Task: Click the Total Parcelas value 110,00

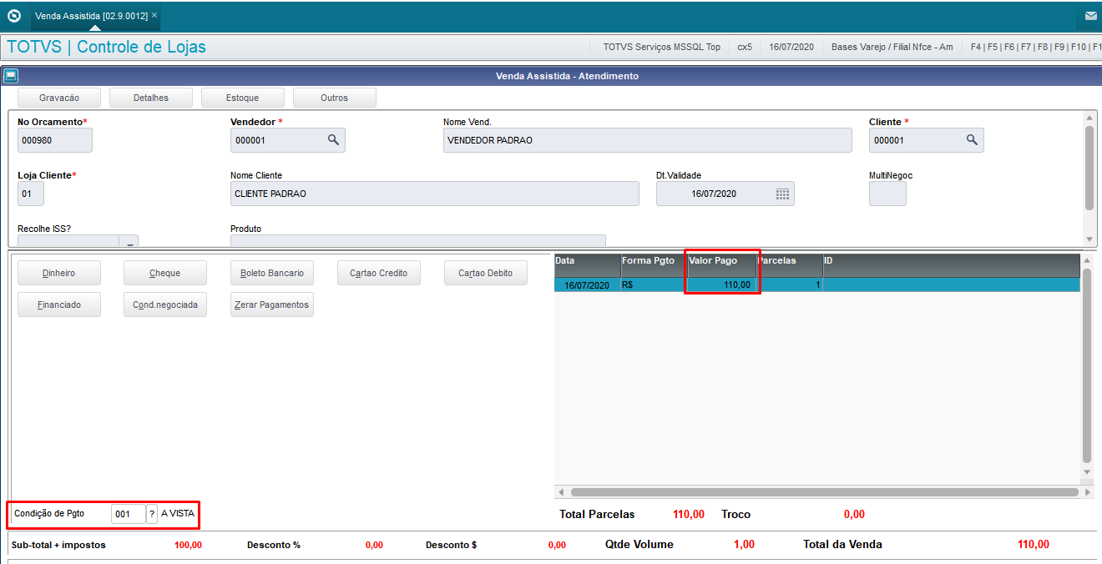Action: 688,514
